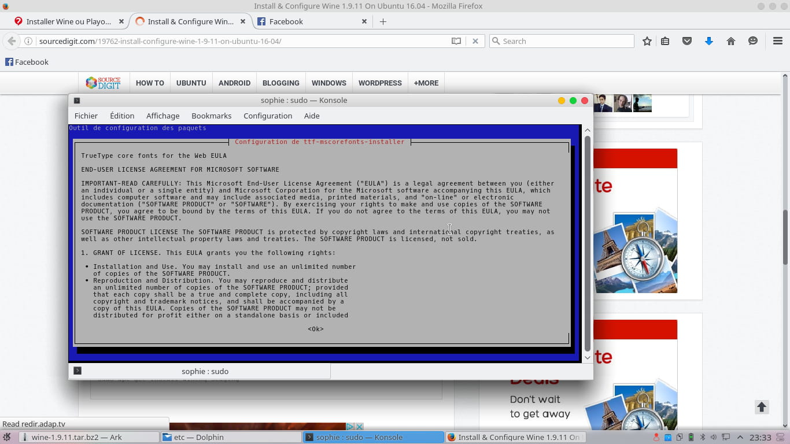The height and width of the screenshot is (444, 790).
Task: Open Konsole Affichage menu
Action: [x=163, y=116]
